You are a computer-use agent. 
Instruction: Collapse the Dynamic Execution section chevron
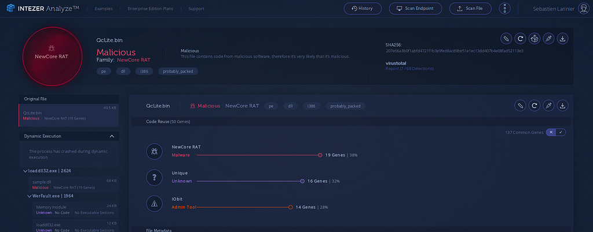112,136
